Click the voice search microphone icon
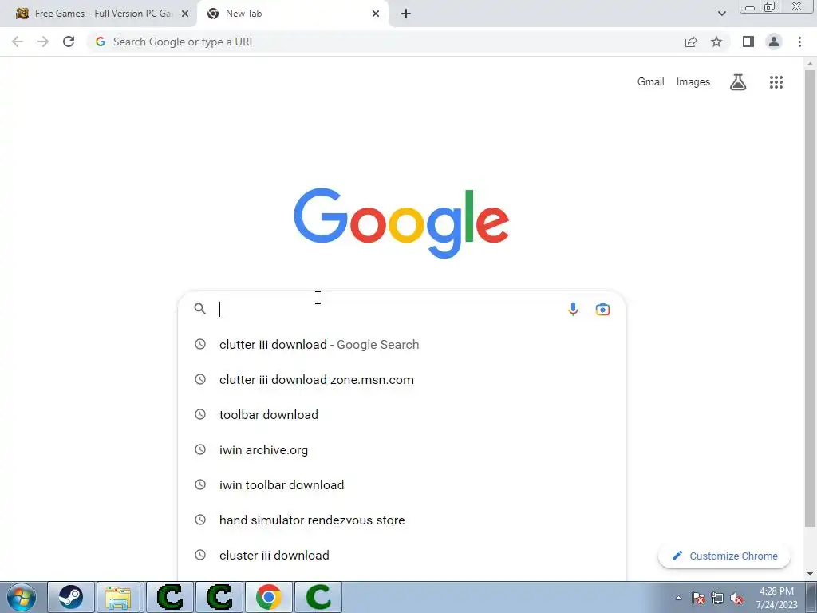817x613 pixels. [573, 309]
